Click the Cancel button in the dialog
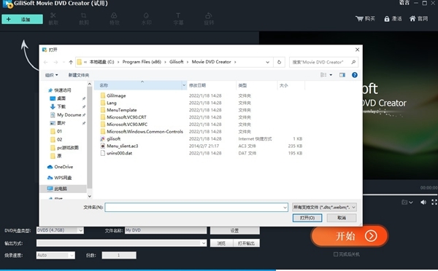Screen dimensions: 438x271 [x=342, y=218]
